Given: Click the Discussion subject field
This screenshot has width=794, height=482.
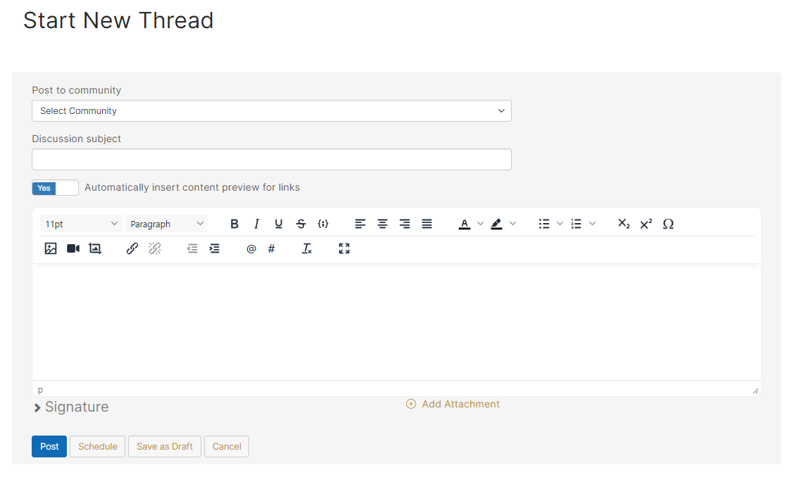Looking at the screenshot, I should point(271,160).
